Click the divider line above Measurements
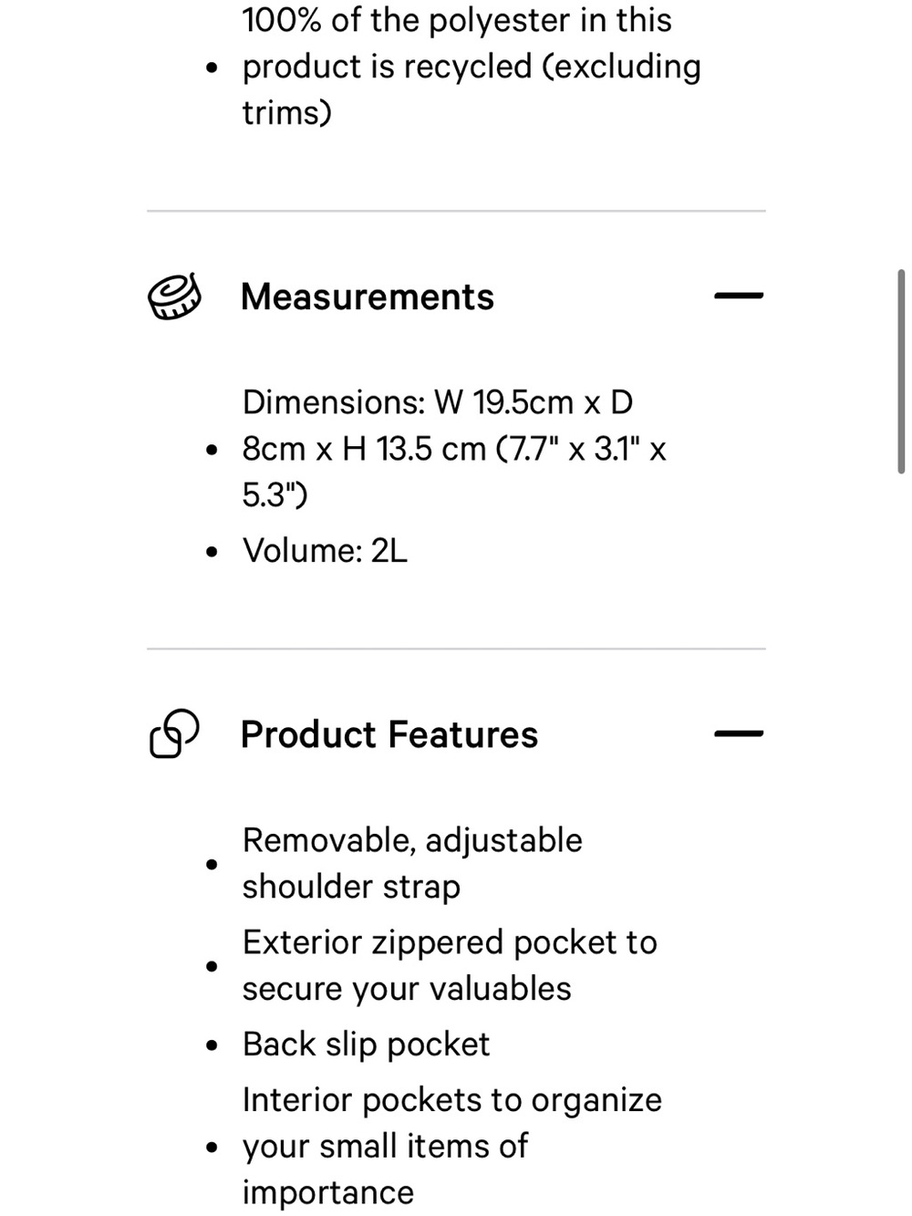This screenshot has height=1216, width=912. (456, 211)
